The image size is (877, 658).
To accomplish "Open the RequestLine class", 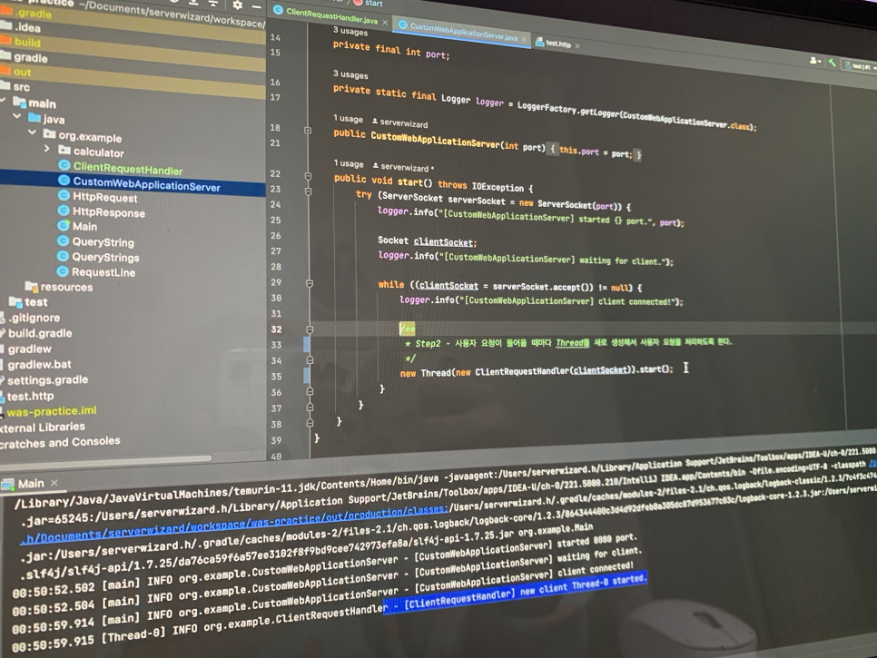I will [103, 272].
